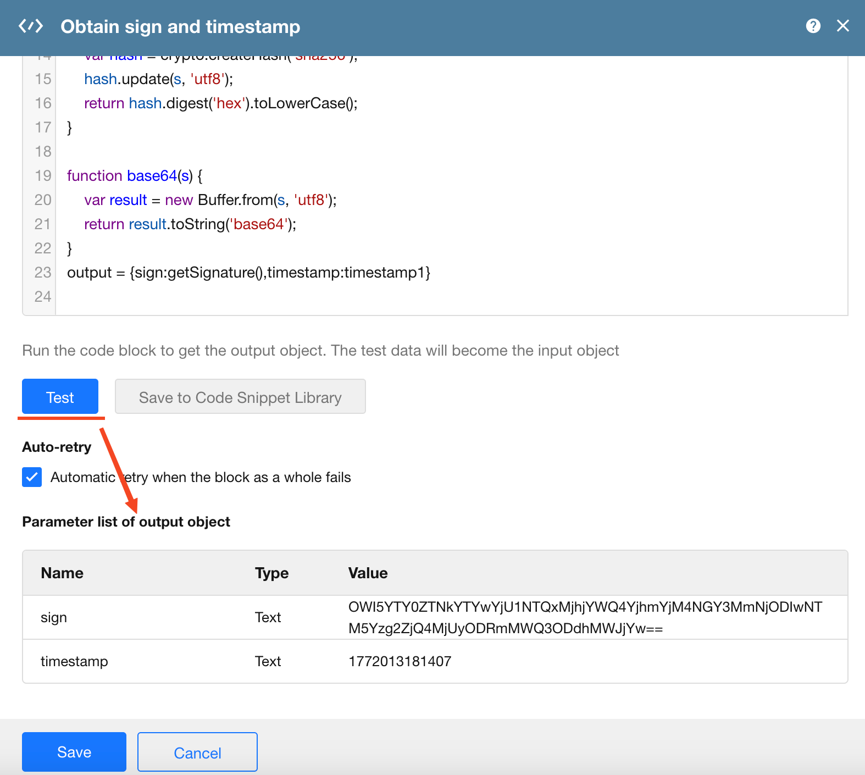Click Save to Code Snippet Library

pos(240,397)
